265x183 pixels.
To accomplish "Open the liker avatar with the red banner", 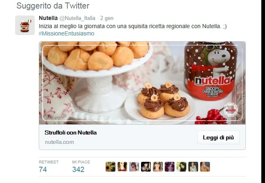I will point(122,167).
